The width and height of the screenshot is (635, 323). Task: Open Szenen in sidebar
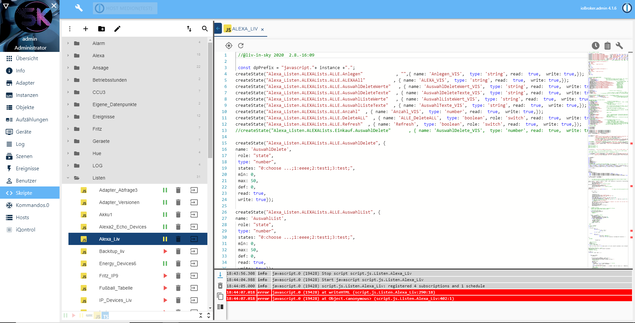pos(30,156)
